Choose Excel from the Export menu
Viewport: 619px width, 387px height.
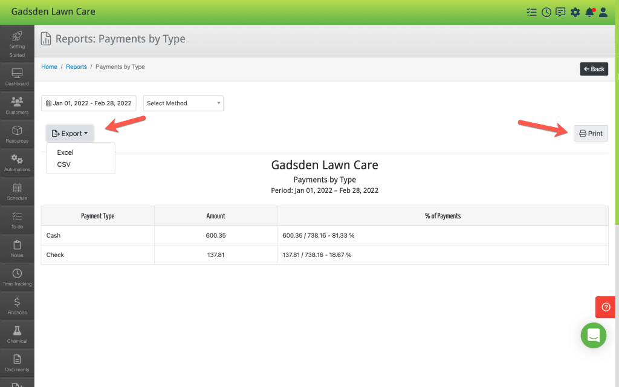[x=65, y=152]
